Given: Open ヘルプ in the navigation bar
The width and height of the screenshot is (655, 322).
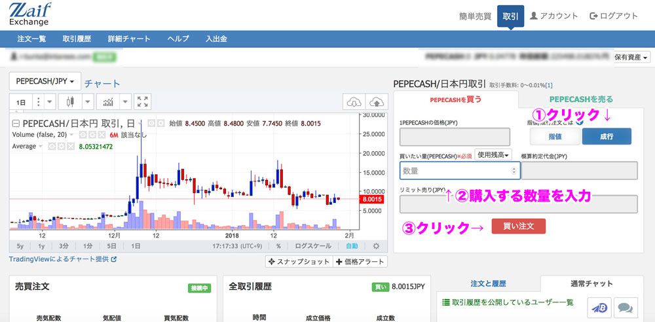Looking at the screenshot, I should point(178,39).
